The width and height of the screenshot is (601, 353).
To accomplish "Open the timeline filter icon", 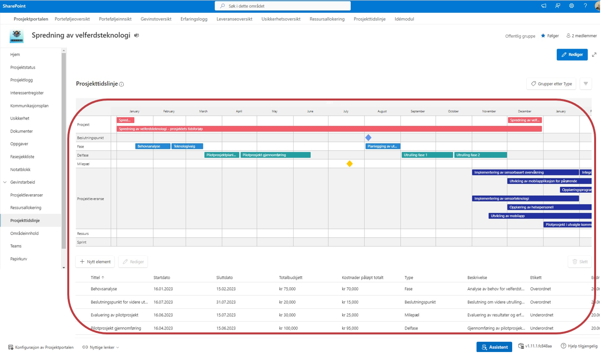I will 585,84.
